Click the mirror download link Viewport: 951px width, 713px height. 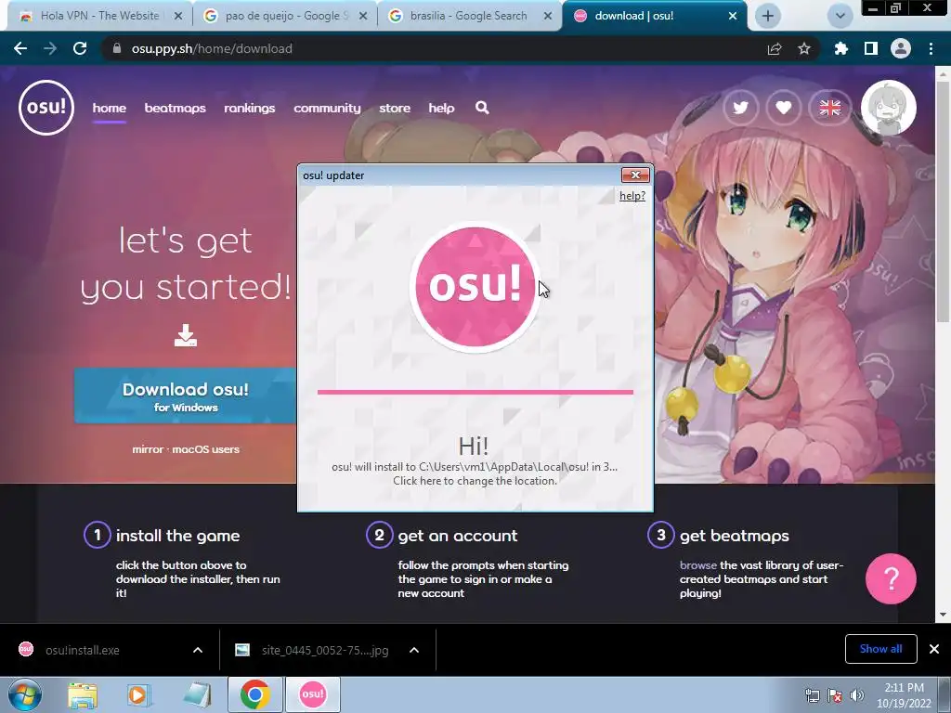click(148, 449)
